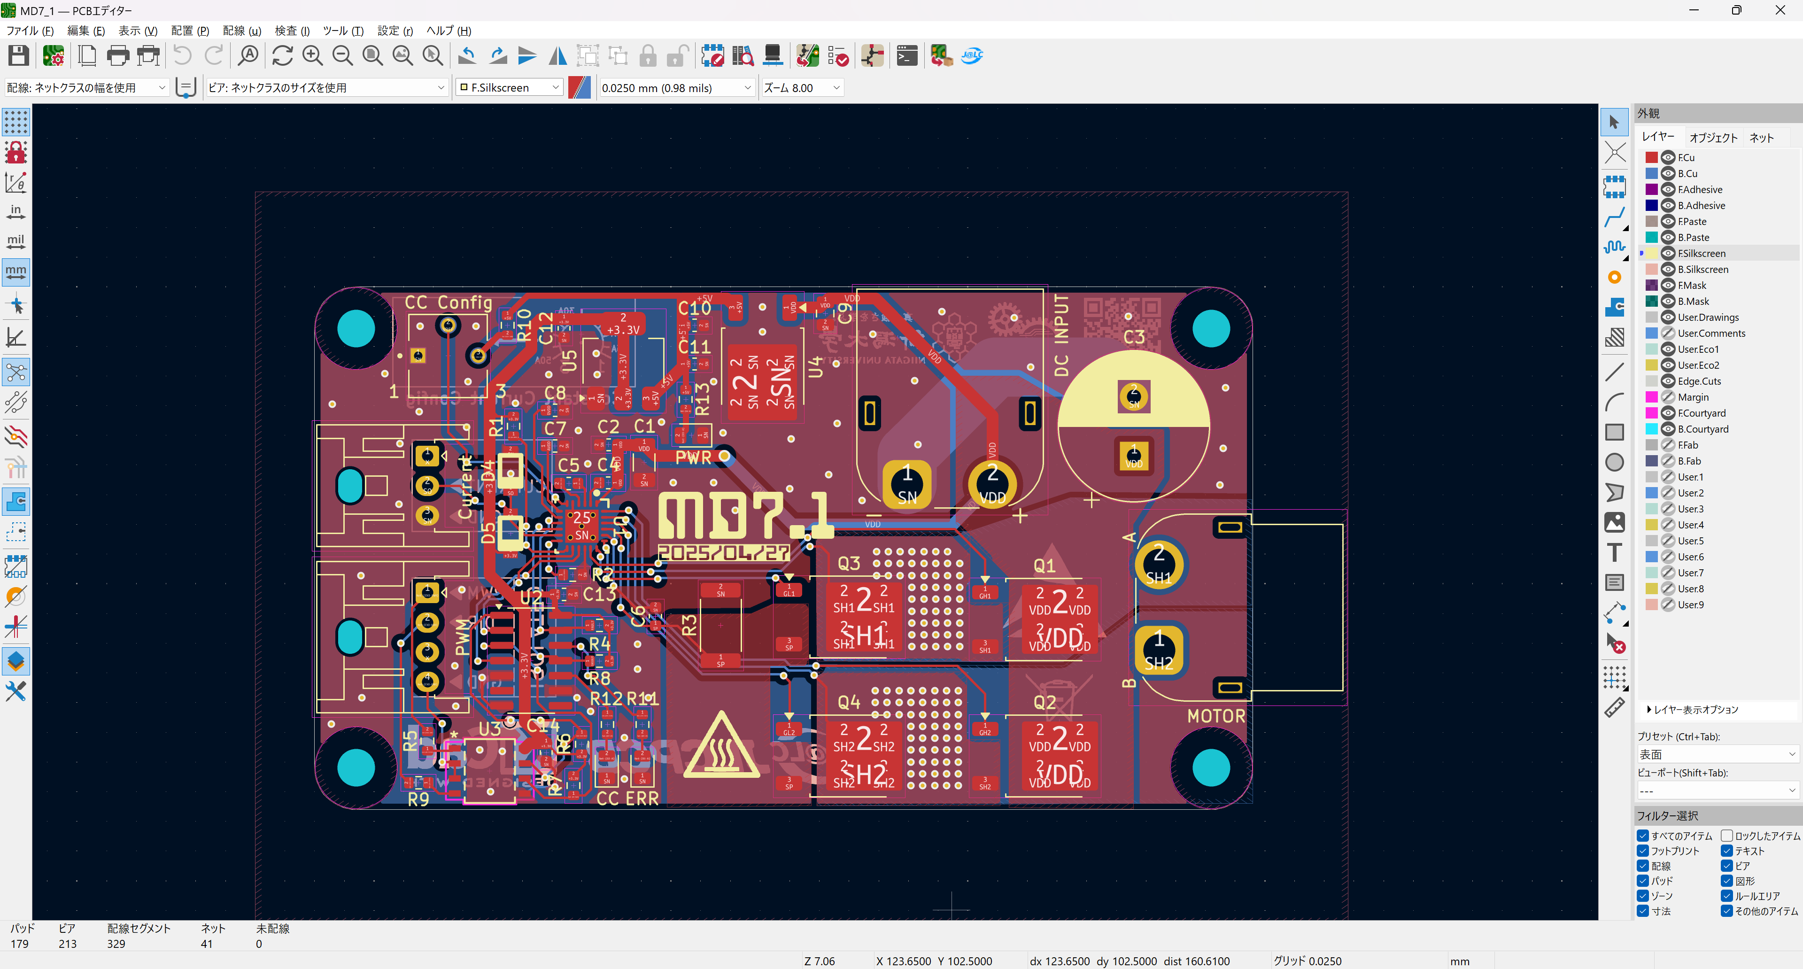Screen dimensions: 1803x969
Task: Open the ズーム 8.00 zoom dropdown
Action: pos(801,87)
